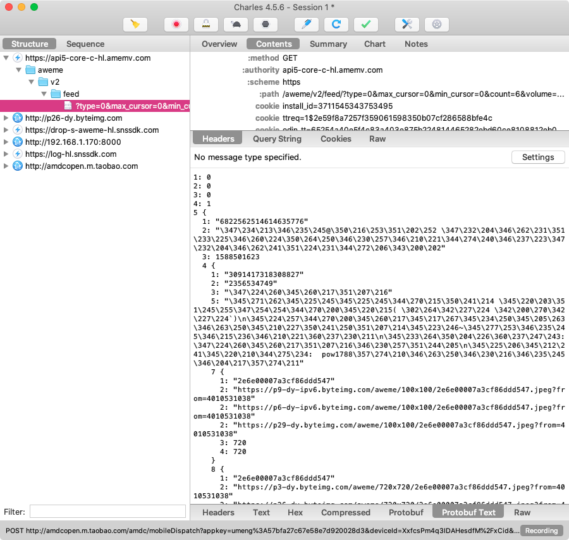The width and height of the screenshot is (569, 540).
Task: Select response Compressed tab
Action: (345, 512)
